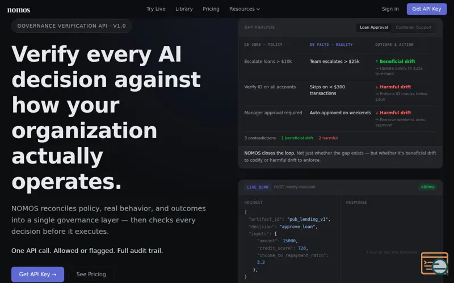Click 'Skips on < $300 transactions' text

[x=327, y=90]
